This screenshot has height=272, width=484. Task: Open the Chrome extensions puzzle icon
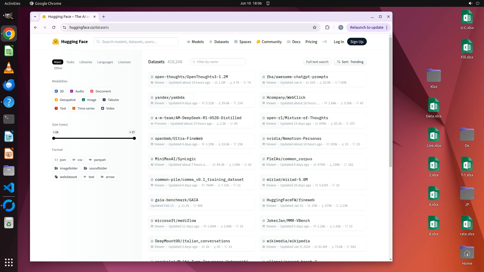(x=327, y=27)
